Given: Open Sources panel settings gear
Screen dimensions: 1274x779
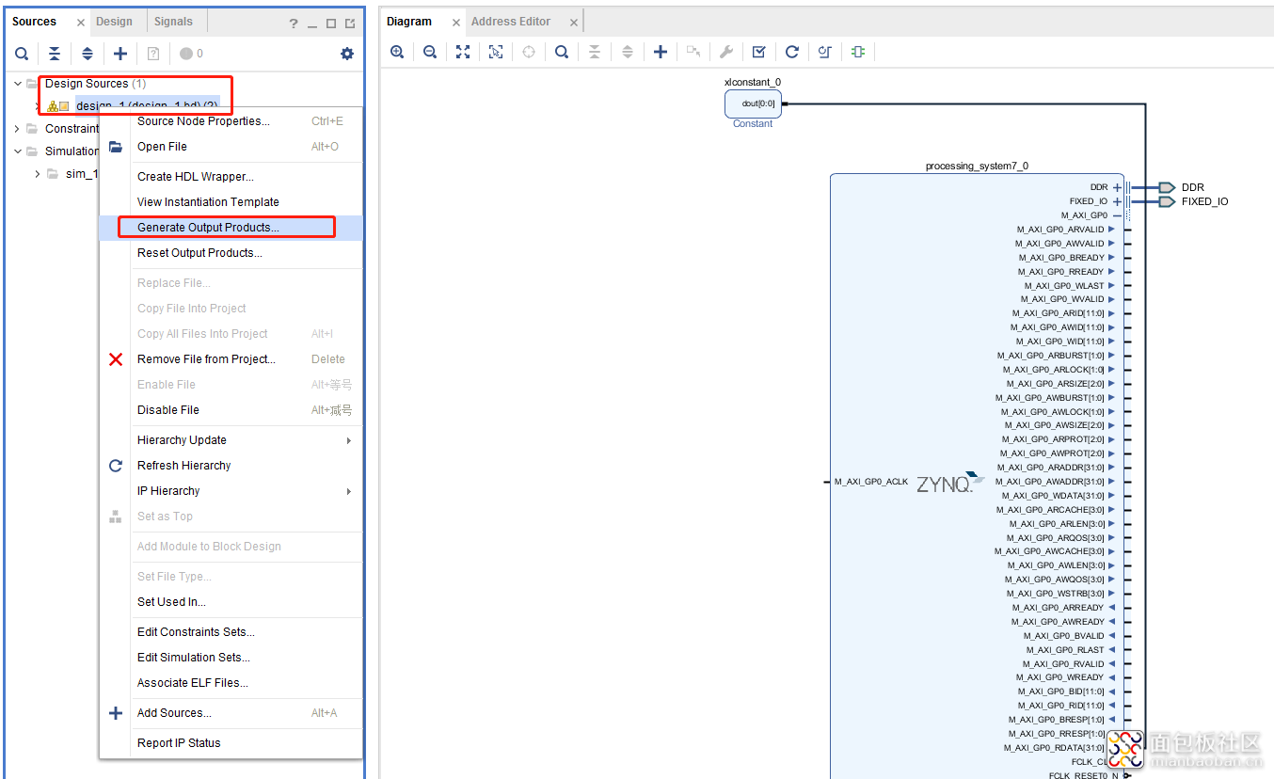Looking at the screenshot, I should pos(347,54).
